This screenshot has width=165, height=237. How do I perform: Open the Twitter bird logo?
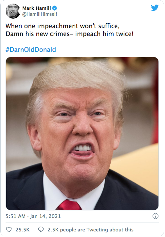tap(155, 8)
